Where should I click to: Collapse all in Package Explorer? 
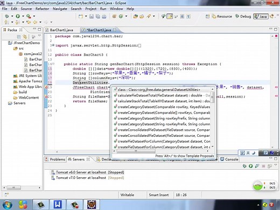point(19,37)
